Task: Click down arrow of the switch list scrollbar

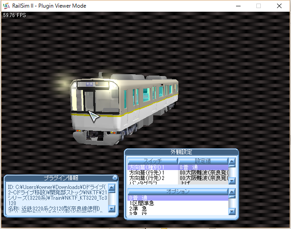Action: pos(232,180)
